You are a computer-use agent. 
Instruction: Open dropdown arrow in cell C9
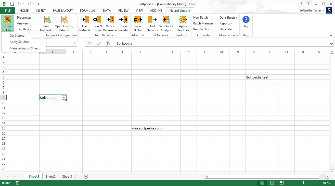[x=64, y=98]
